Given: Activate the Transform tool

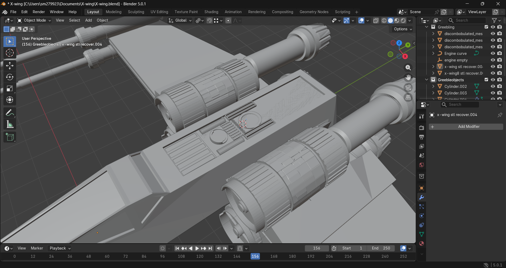Looking at the screenshot, I should (10, 100).
